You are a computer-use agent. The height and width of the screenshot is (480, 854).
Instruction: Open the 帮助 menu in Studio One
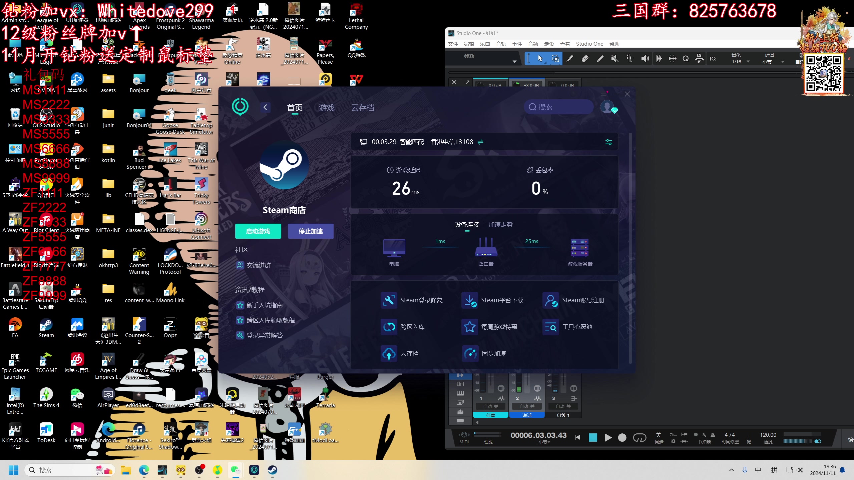614,44
